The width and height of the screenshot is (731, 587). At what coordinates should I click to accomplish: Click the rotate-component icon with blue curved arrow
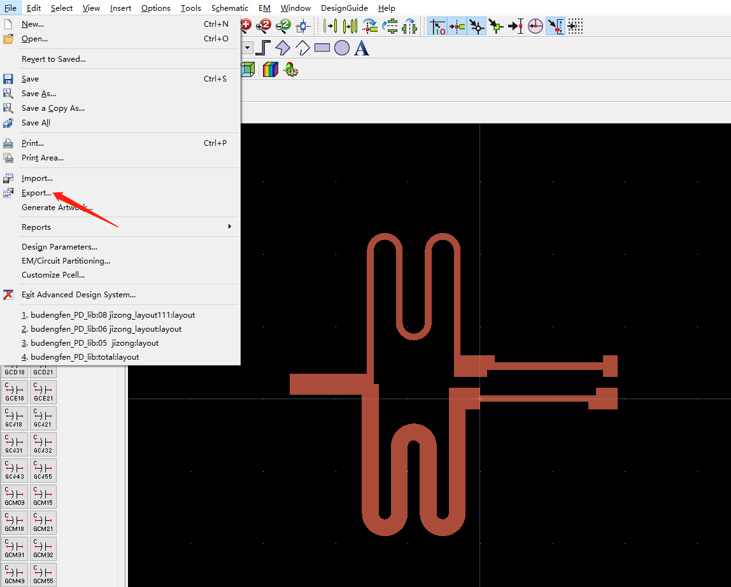pos(370,26)
